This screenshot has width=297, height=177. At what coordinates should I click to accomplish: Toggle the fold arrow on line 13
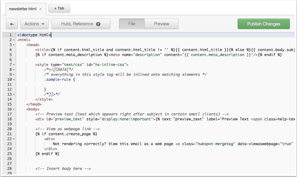point(14,94)
